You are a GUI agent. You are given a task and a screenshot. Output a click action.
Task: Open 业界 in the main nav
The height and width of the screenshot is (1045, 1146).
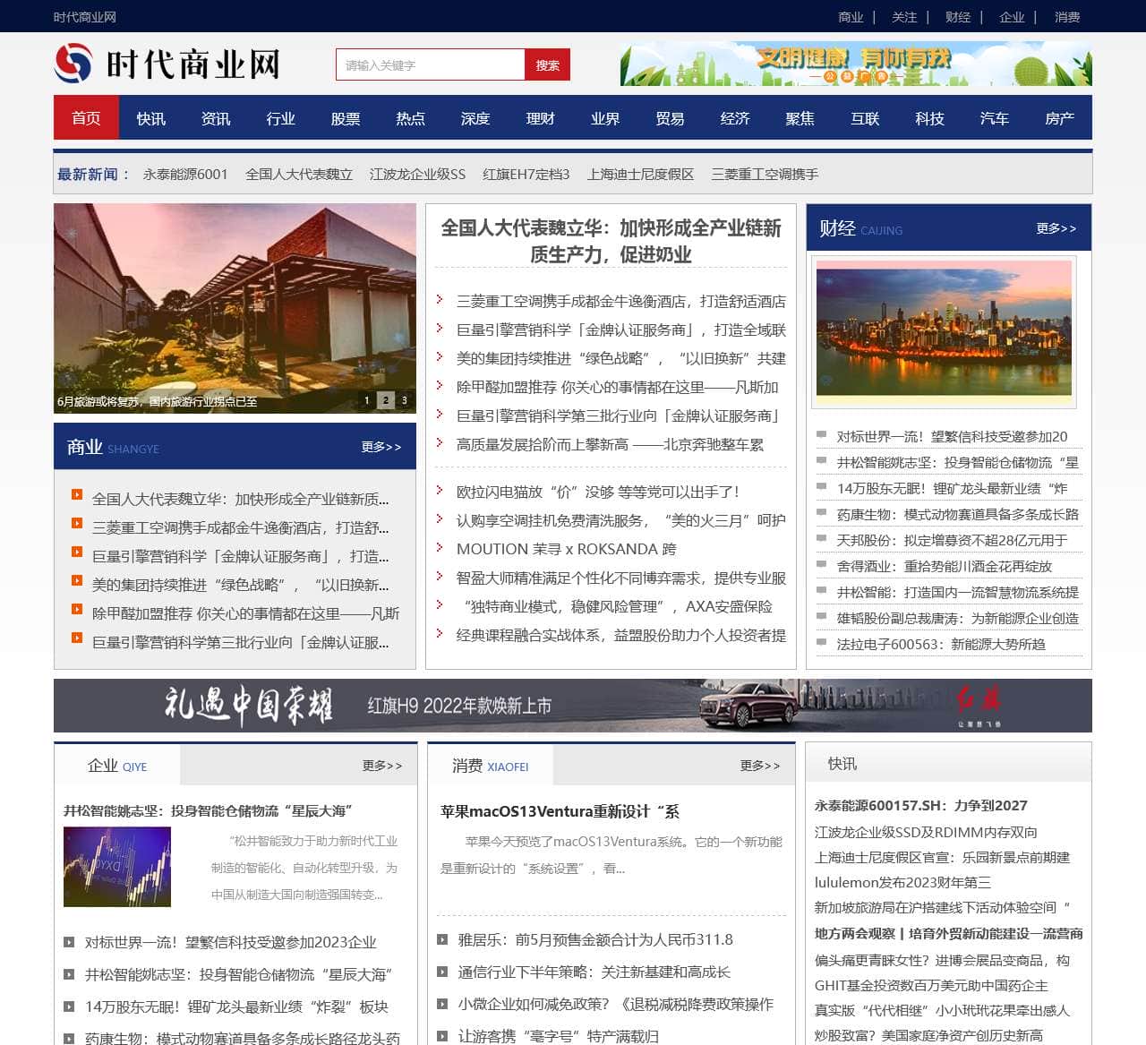click(x=605, y=118)
